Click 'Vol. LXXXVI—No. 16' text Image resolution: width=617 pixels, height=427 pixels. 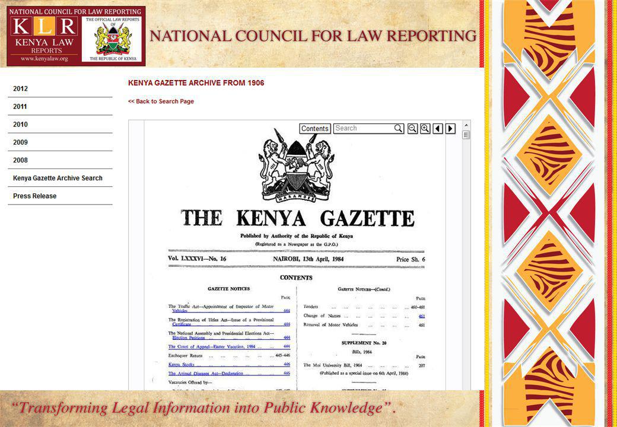coord(197,259)
